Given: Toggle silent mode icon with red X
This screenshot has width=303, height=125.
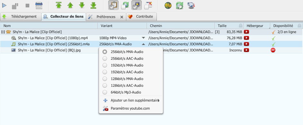Looking at the screenshot, I should click(148, 5).
